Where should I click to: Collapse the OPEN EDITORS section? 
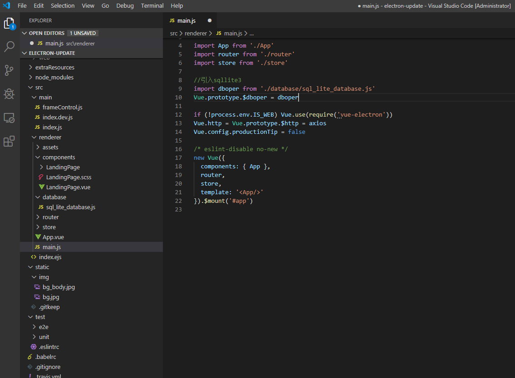tap(25, 33)
